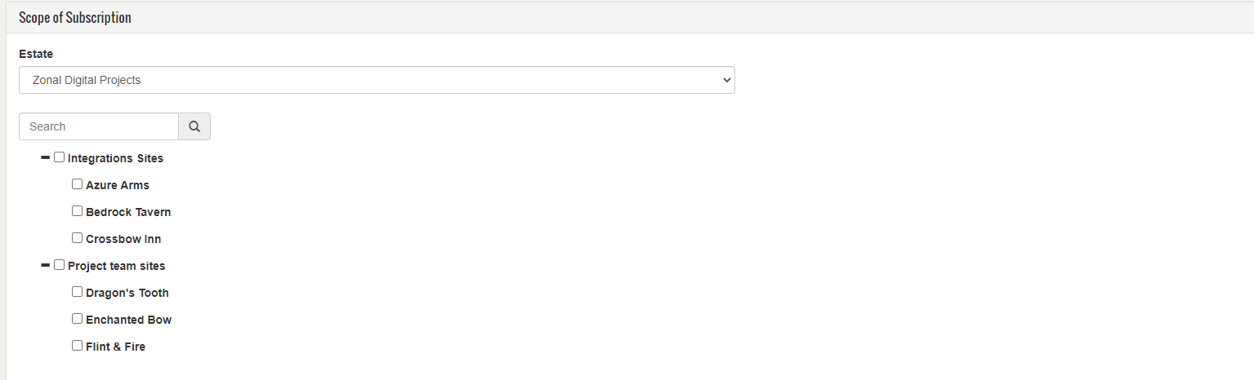The width and height of the screenshot is (1254, 380).
Task: Check the Azure Arms checkbox
Action: (x=78, y=184)
